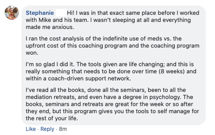Open Stephanie's round profile picture
This screenshot has height=135, width=215.
12,13
